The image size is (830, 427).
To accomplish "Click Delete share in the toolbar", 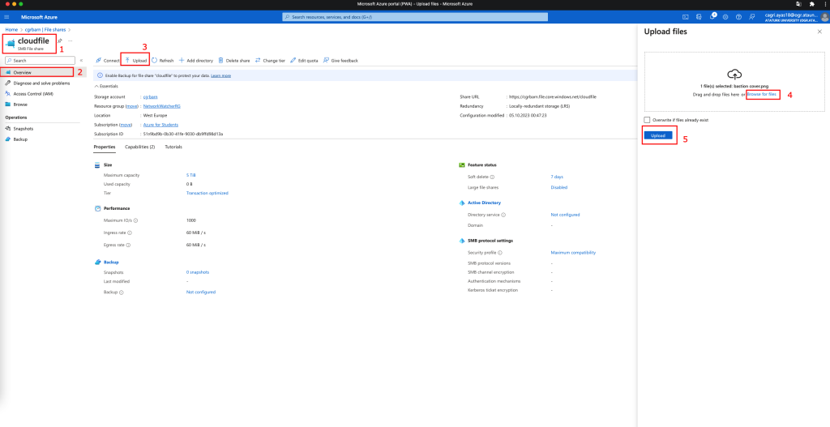I will click(x=235, y=60).
